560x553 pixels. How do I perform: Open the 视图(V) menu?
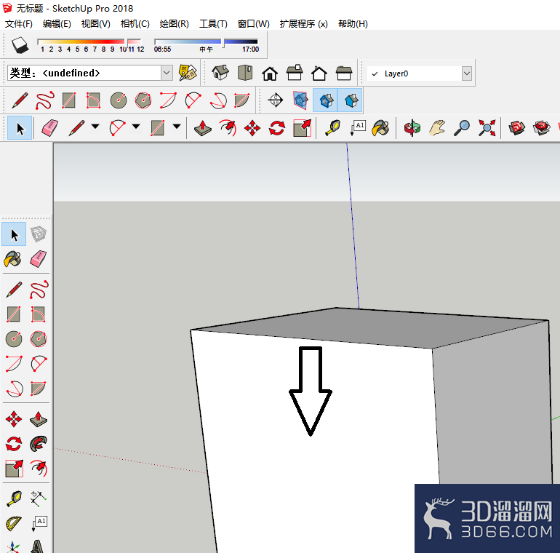[x=96, y=24]
